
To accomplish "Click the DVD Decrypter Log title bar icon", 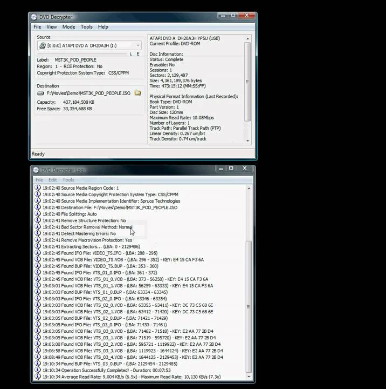I will pyautogui.click(x=36, y=170).
